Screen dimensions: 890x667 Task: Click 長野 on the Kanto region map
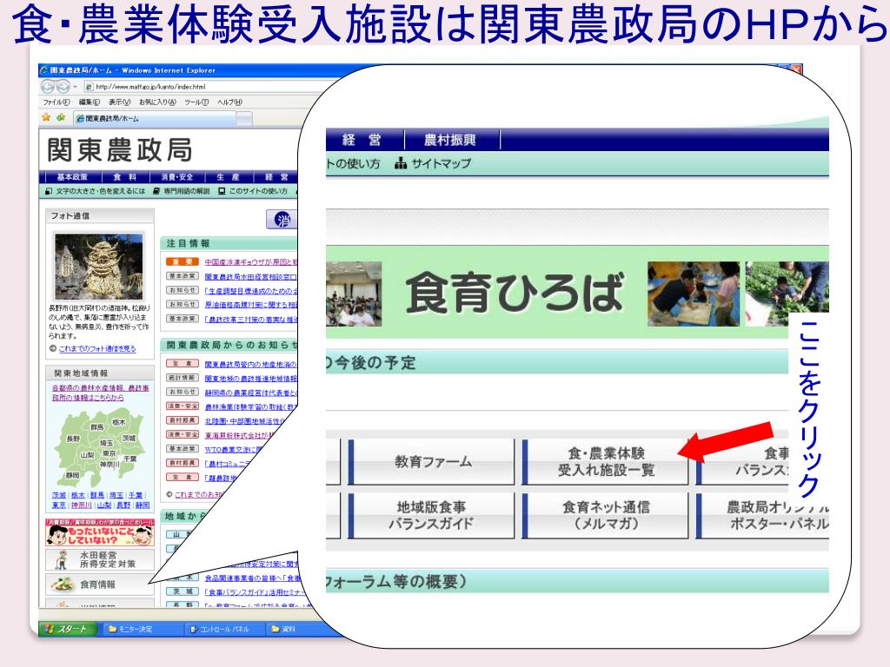pos(73,439)
